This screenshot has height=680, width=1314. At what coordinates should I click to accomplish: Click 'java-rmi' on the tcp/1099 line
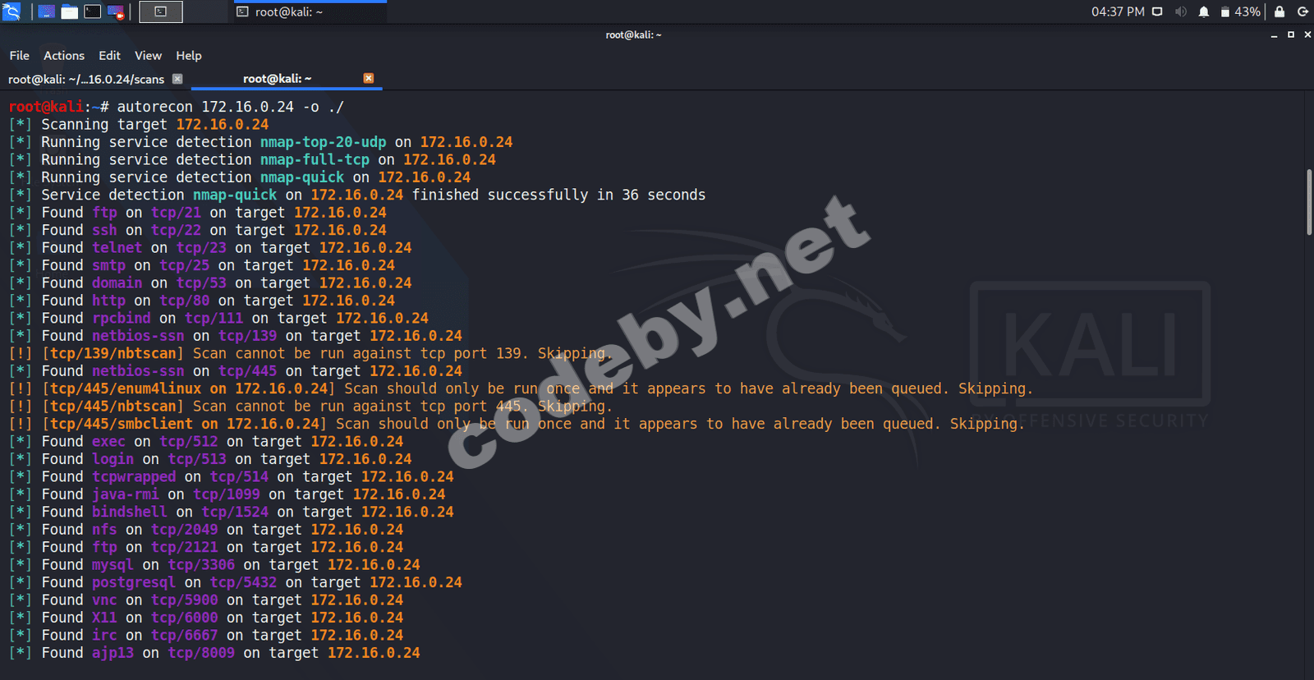click(x=125, y=494)
